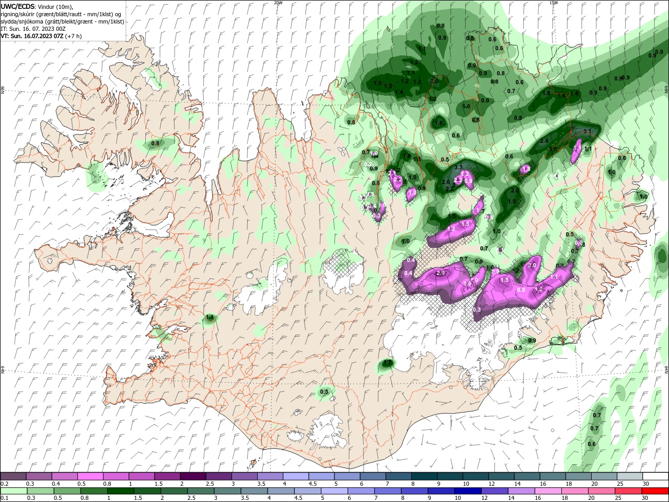669x502 pixels.
Task: Pick the violet 14–16 rain legend swatch
Action: [x=521, y=491]
